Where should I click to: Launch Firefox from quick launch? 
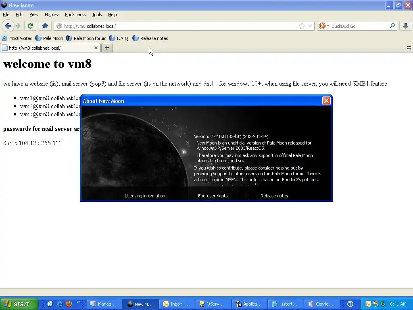pos(69,304)
